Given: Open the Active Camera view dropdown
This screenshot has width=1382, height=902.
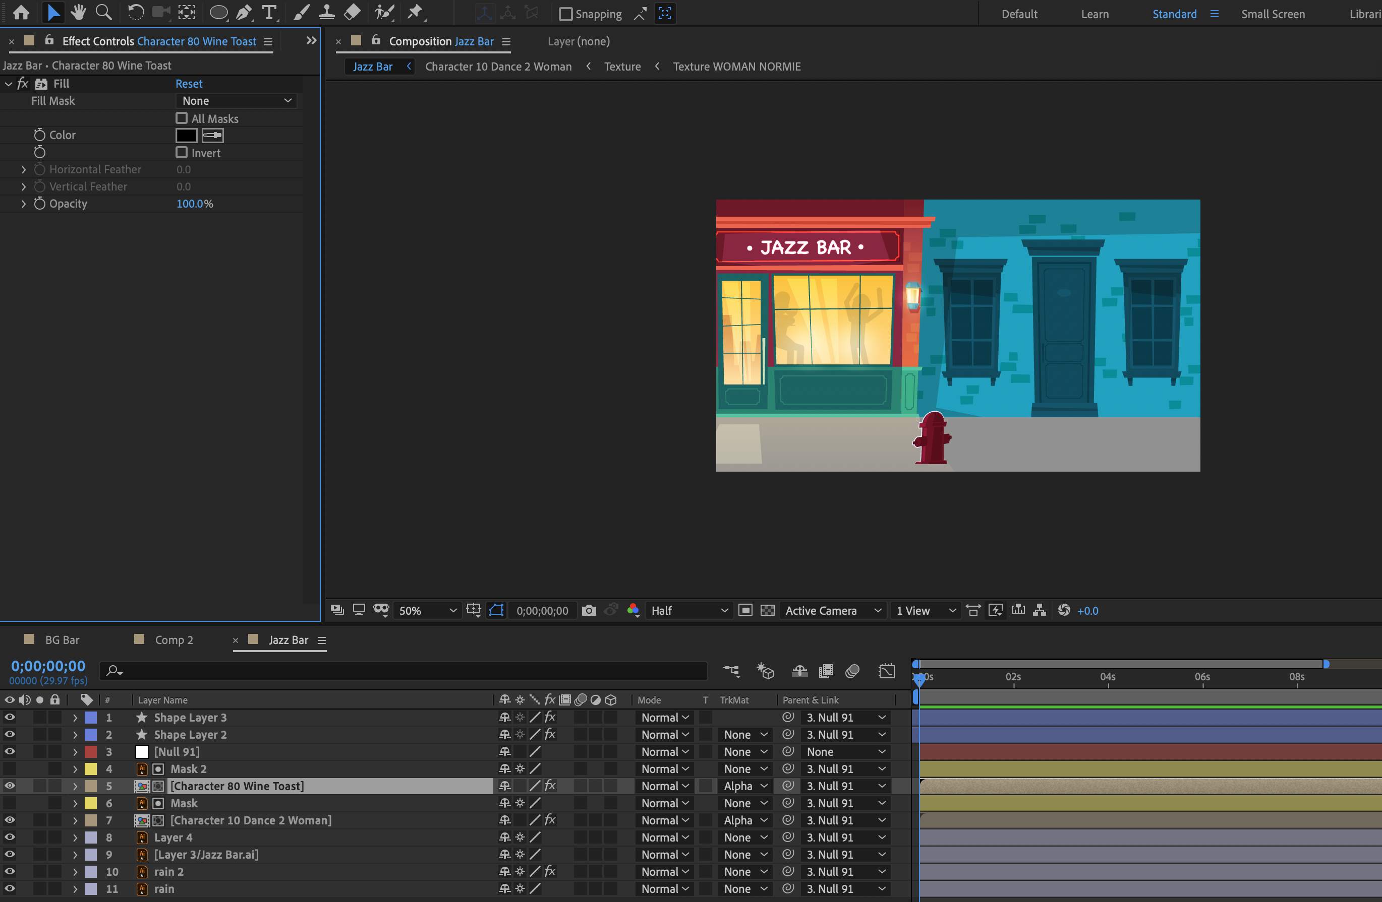Looking at the screenshot, I should [833, 610].
